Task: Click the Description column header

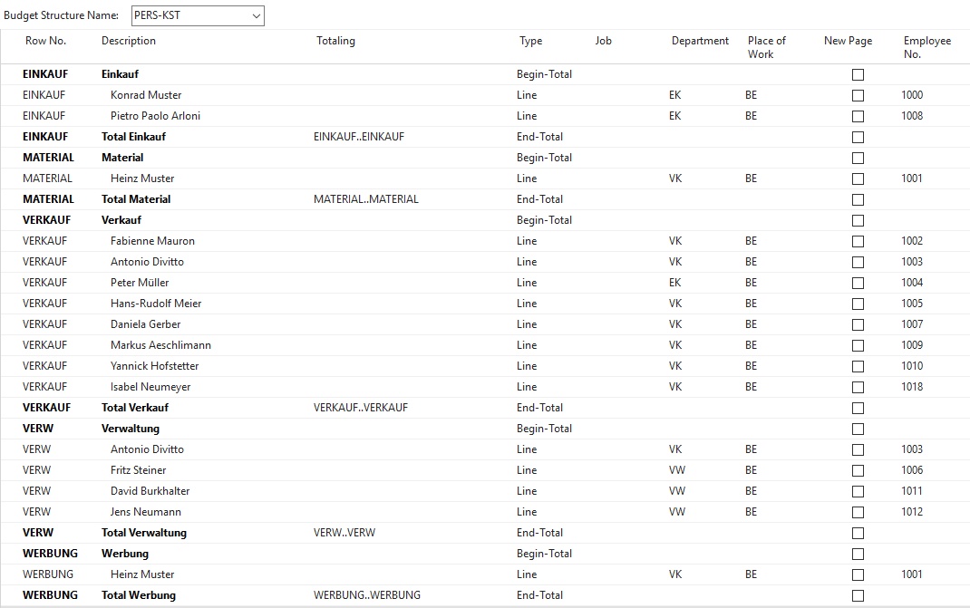Action: tap(129, 41)
